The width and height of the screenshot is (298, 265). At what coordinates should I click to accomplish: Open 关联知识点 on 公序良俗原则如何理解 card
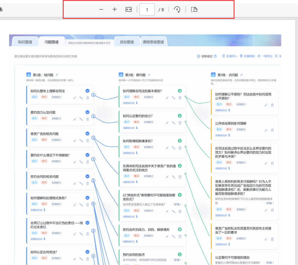(x=222, y=135)
